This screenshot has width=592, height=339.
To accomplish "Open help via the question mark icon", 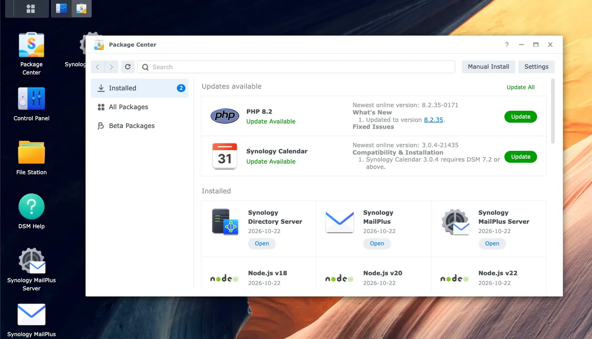I will coord(507,45).
